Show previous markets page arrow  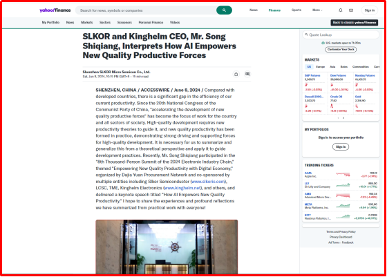(338, 118)
